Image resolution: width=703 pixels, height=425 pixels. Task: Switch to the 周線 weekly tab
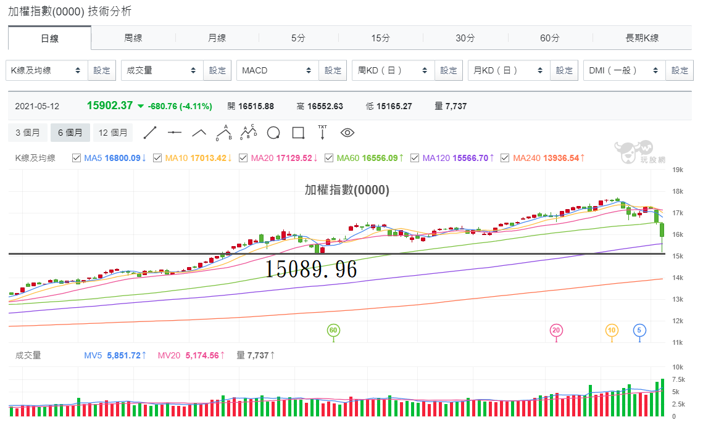[x=133, y=38]
